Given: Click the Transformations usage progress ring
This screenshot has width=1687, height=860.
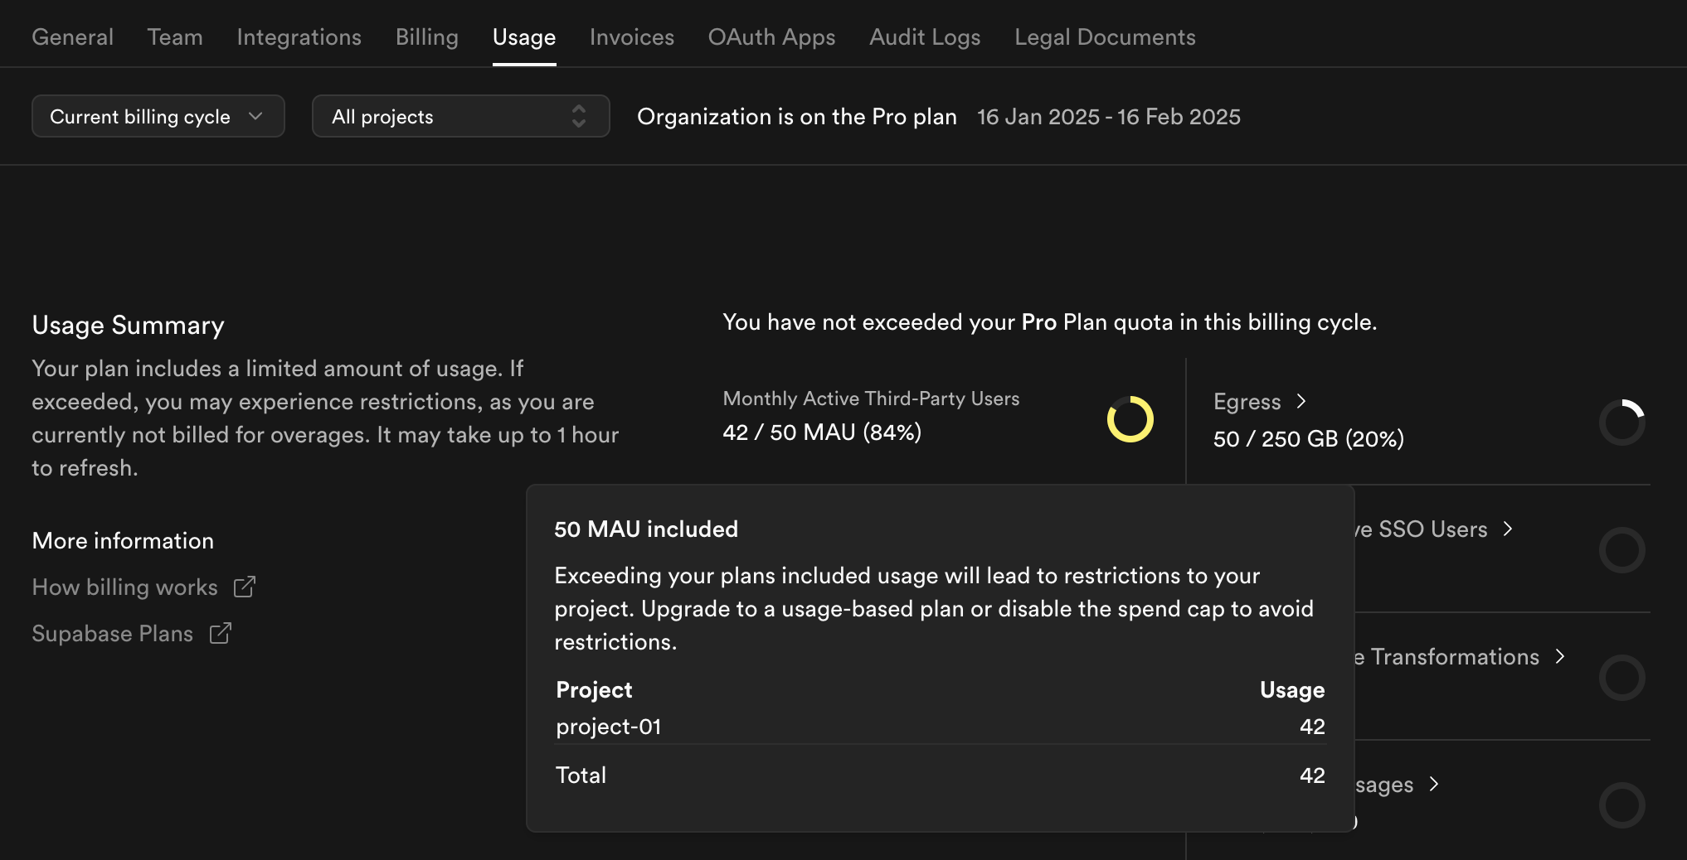Looking at the screenshot, I should click(x=1622, y=678).
